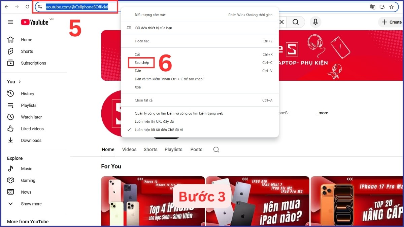
Task: Open the Downloads section in the sidebar
Action: click(x=31, y=140)
